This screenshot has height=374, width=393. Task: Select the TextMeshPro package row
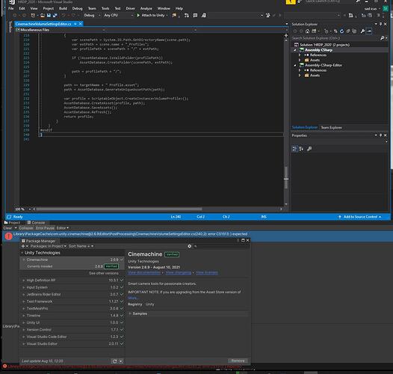72,308
